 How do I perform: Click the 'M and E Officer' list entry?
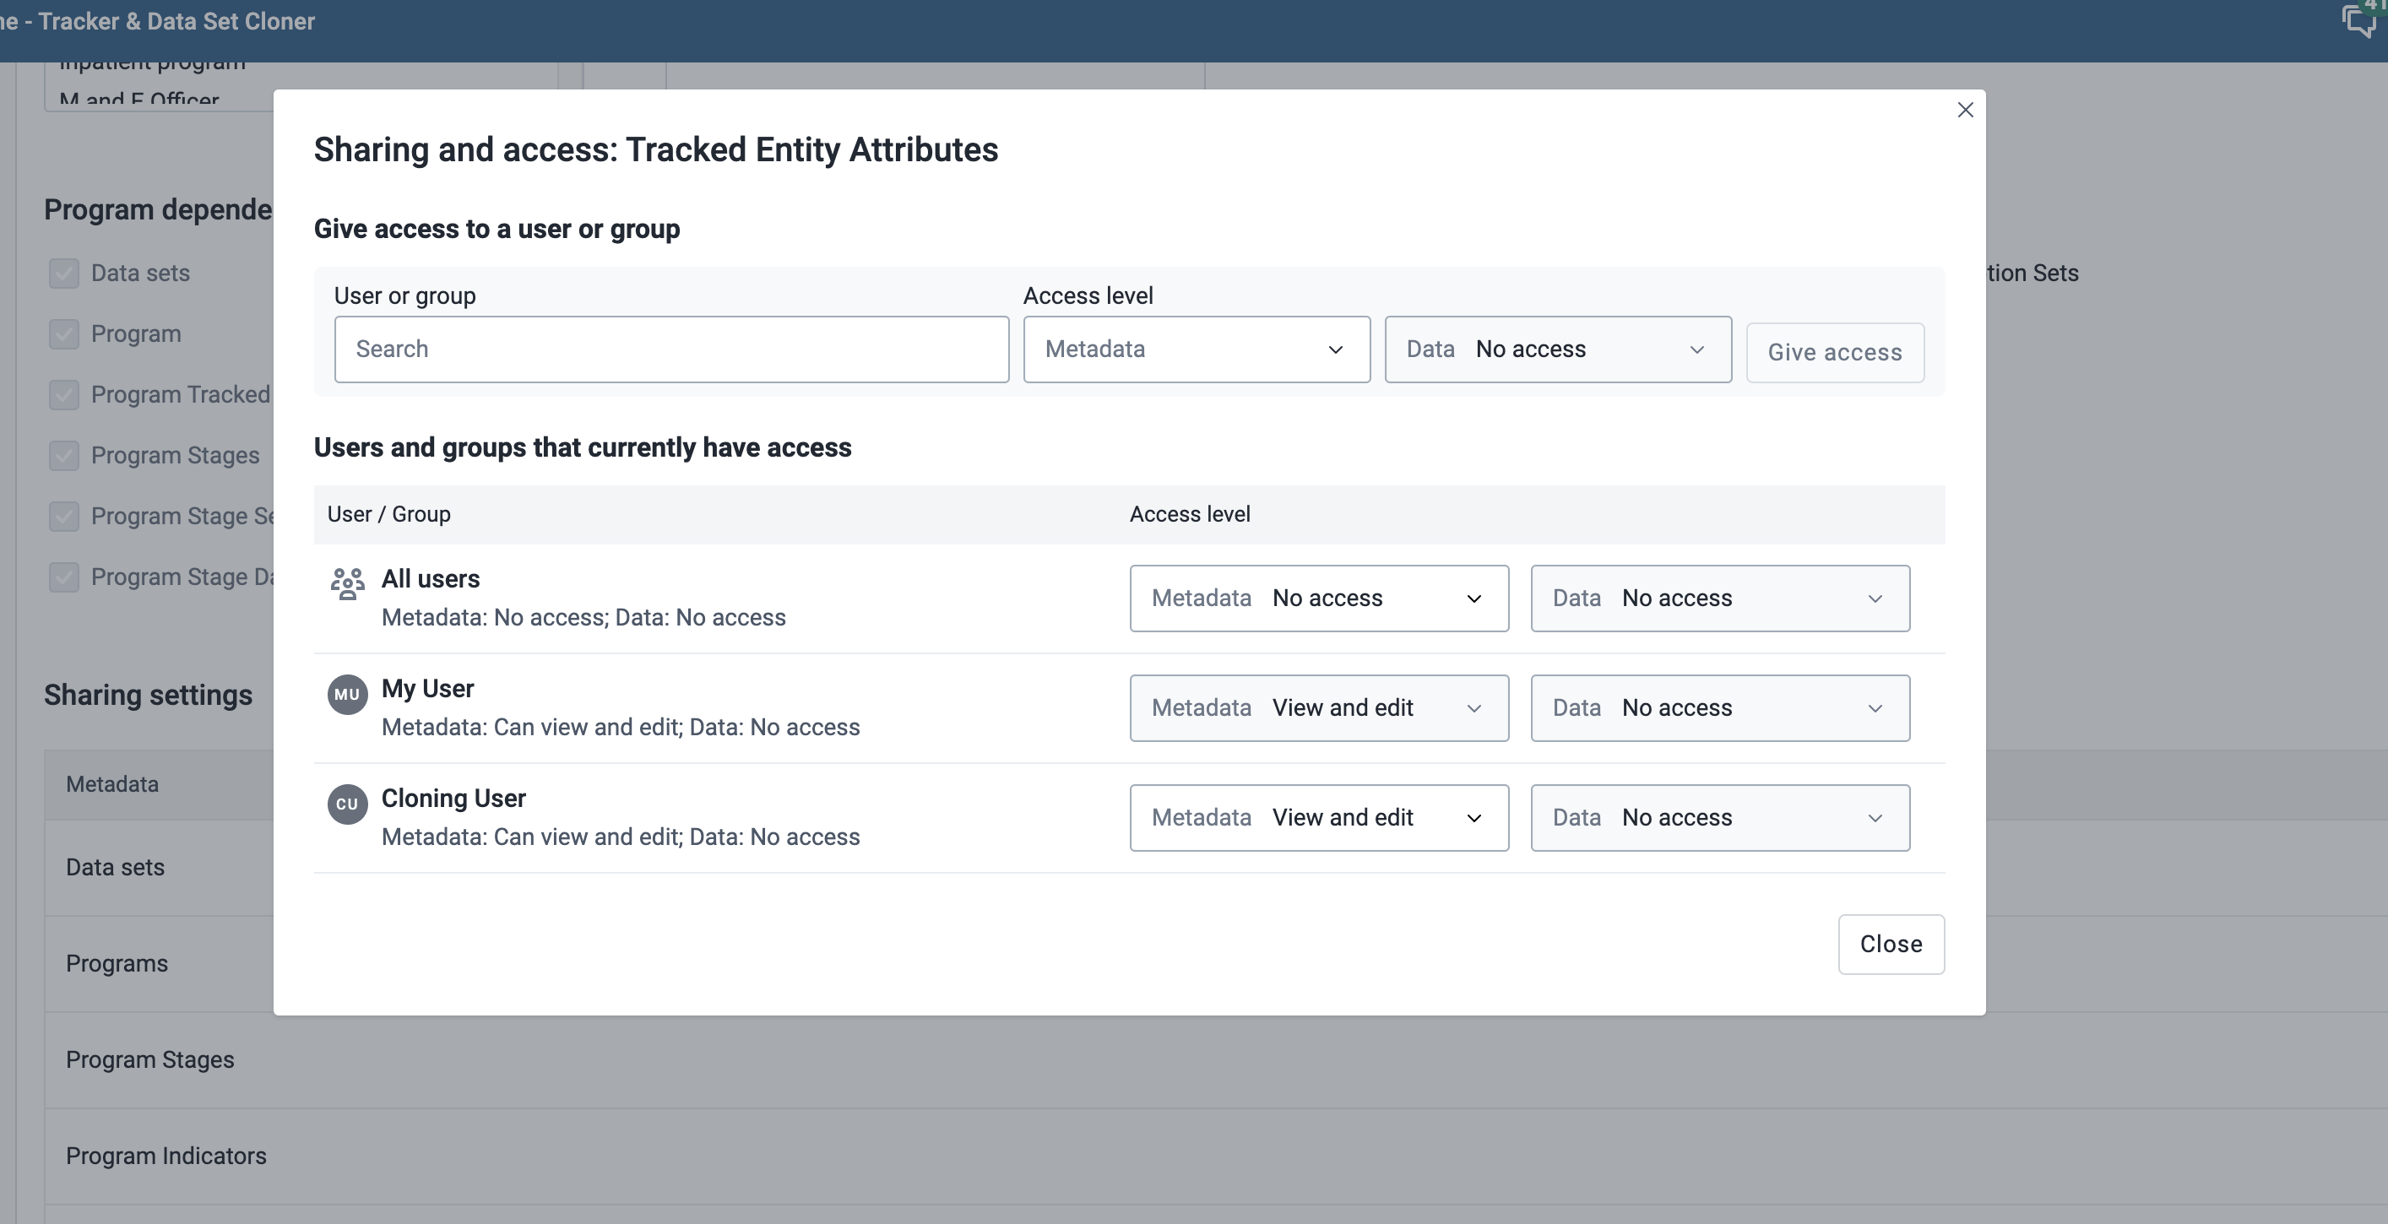[139, 99]
